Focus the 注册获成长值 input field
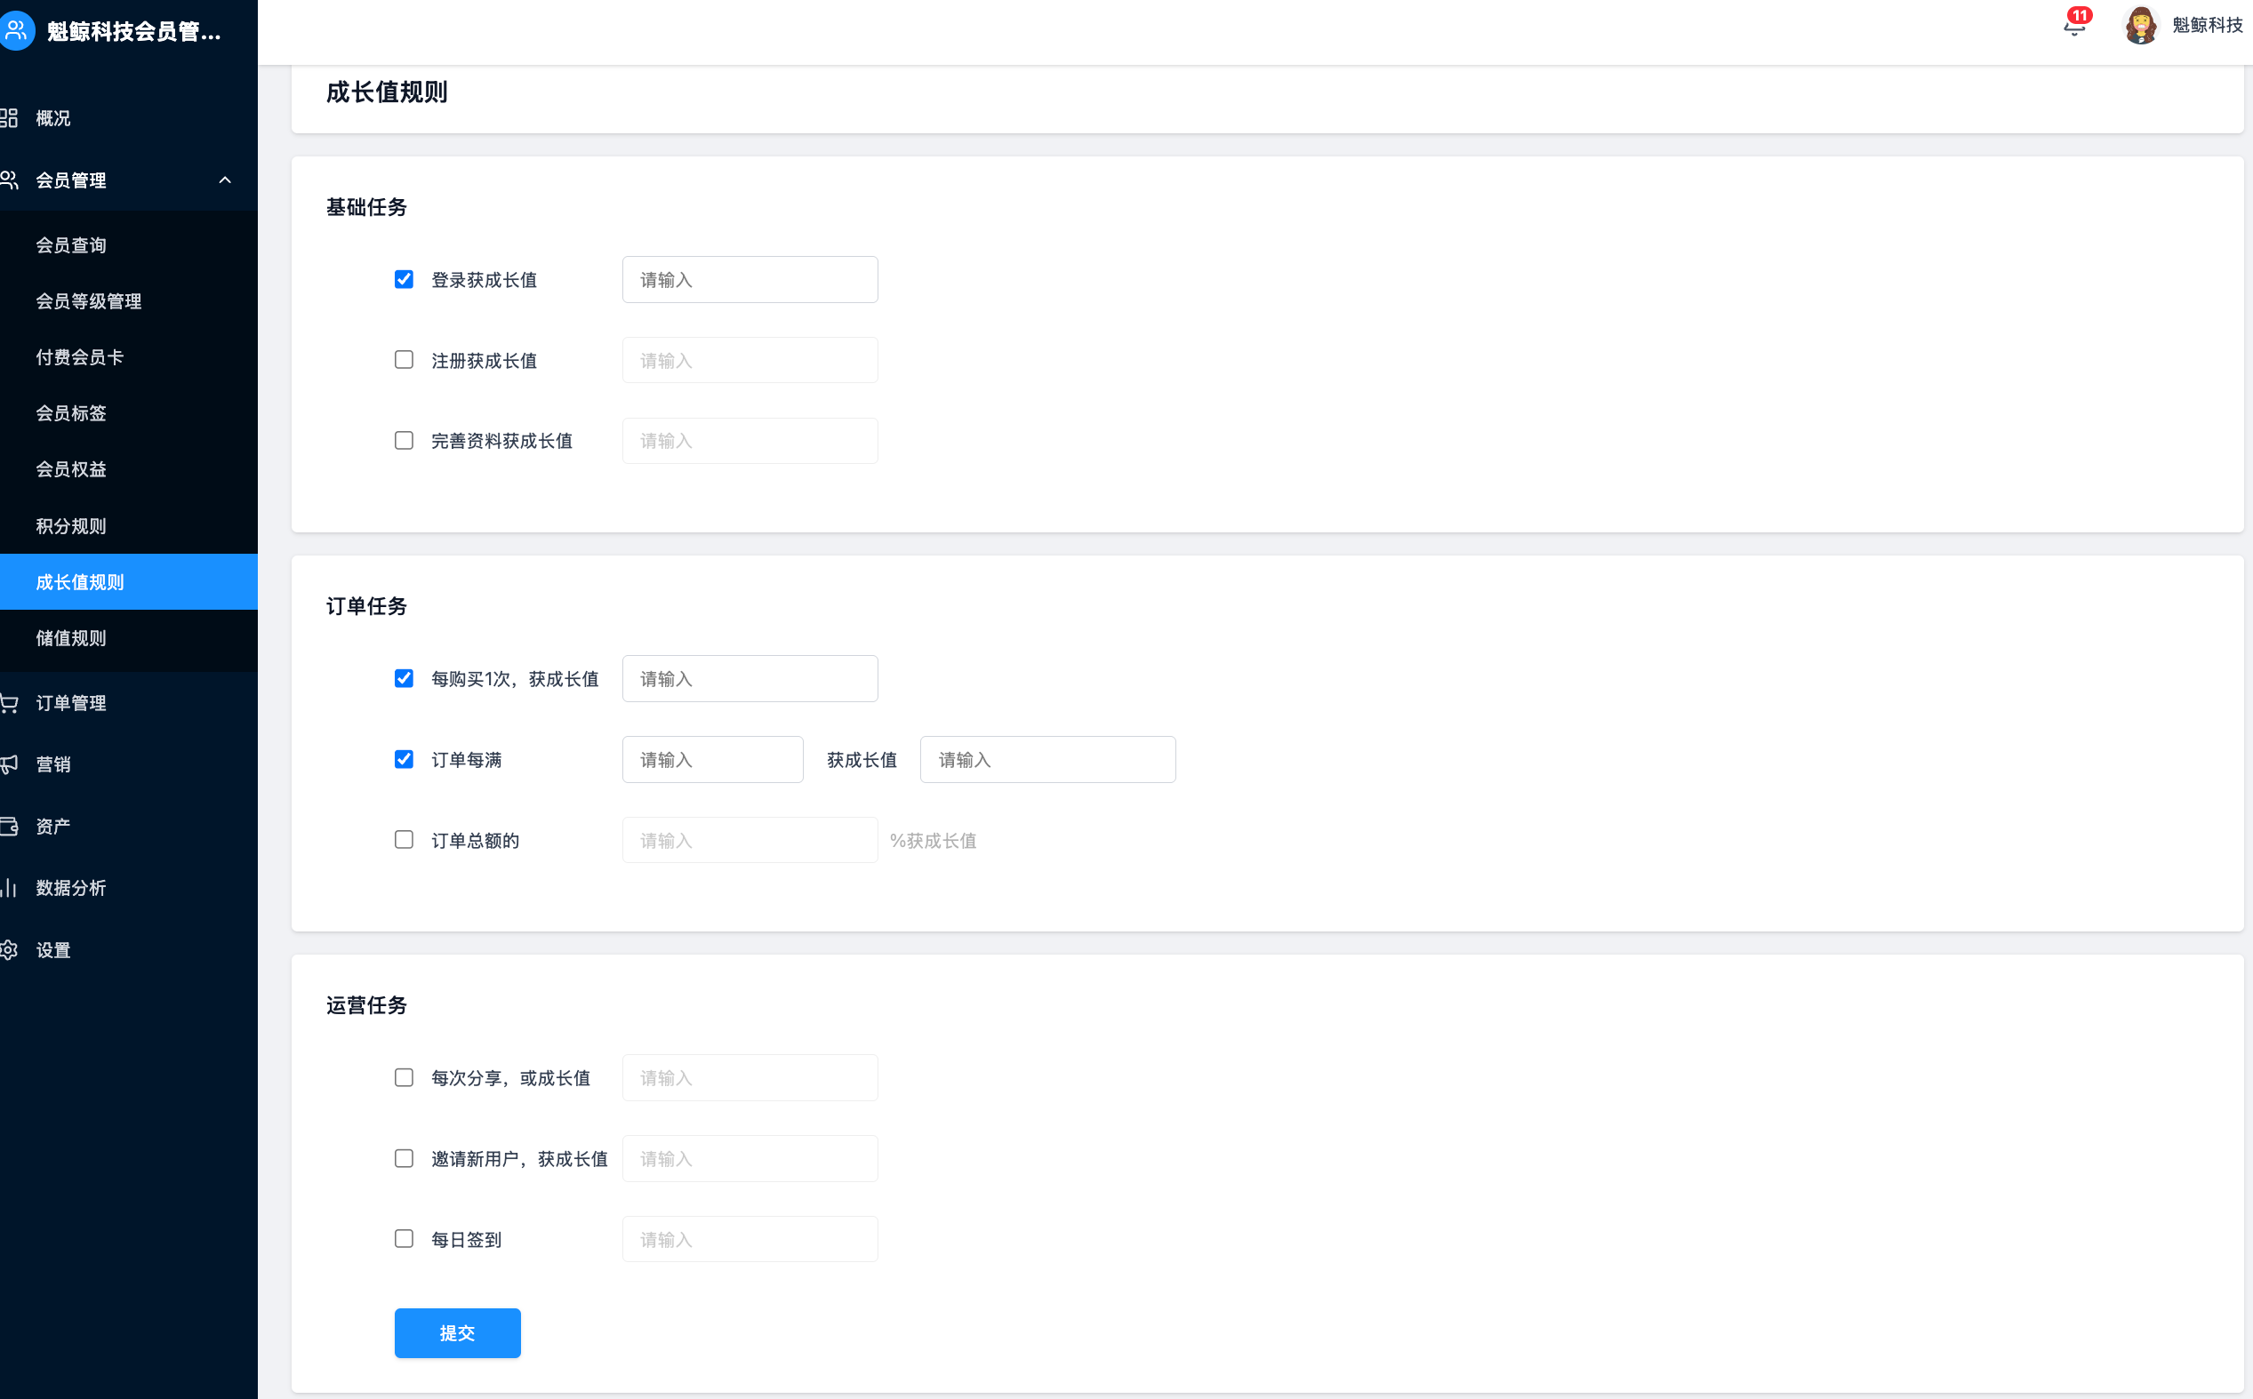This screenshot has width=2253, height=1399. coord(750,360)
